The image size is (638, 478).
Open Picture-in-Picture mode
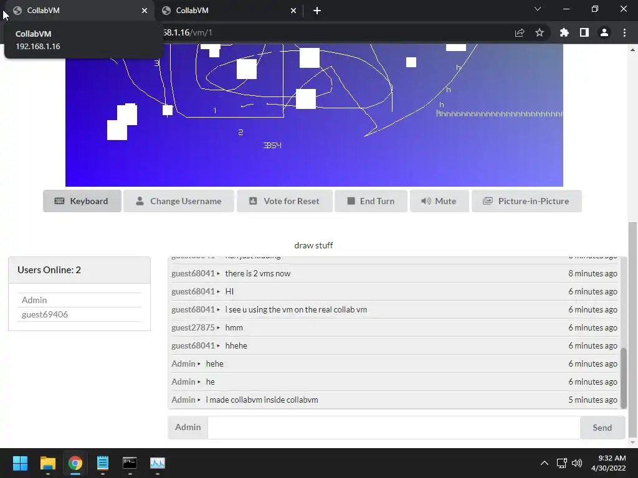[x=526, y=201]
